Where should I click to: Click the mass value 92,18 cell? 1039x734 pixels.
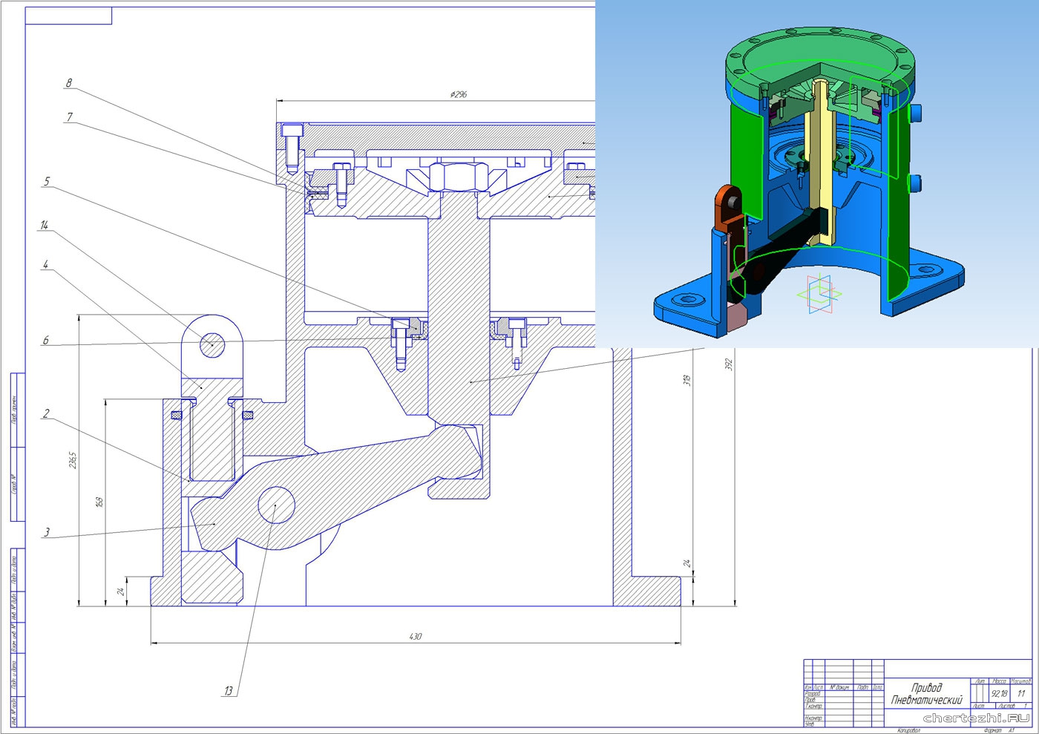[999, 693]
